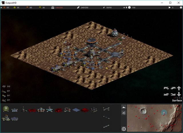This screenshot has width=183, height=133.
Task: Click the ore icon showing 65
Action: point(4,7)
